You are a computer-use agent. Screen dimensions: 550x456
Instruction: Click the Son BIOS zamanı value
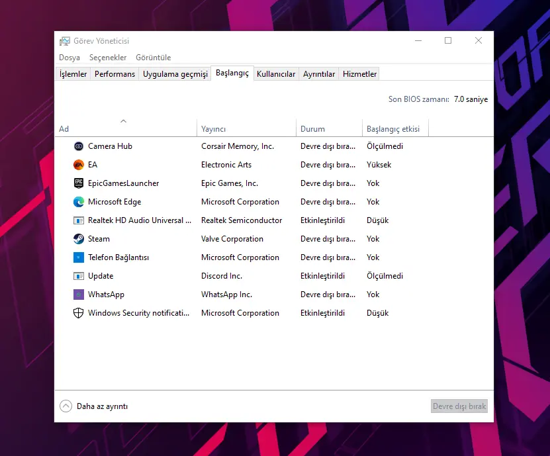(471, 99)
